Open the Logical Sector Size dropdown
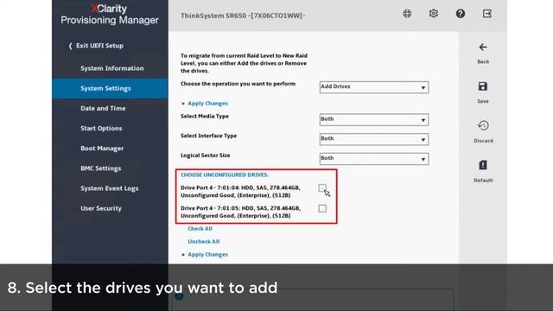The height and width of the screenshot is (311, 553). pos(374,159)
